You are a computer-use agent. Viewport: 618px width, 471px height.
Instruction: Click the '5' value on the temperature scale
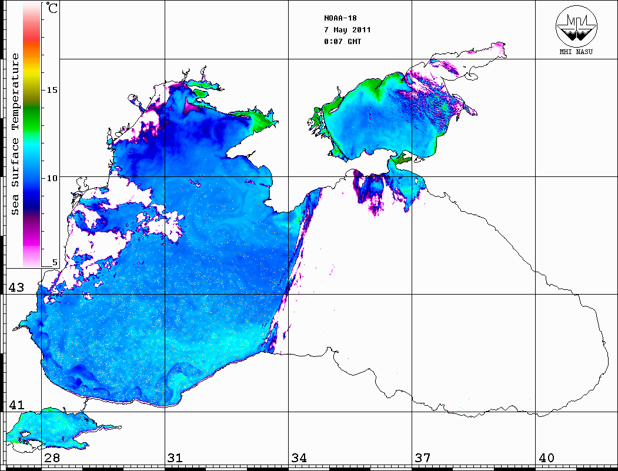coord(55,262)
